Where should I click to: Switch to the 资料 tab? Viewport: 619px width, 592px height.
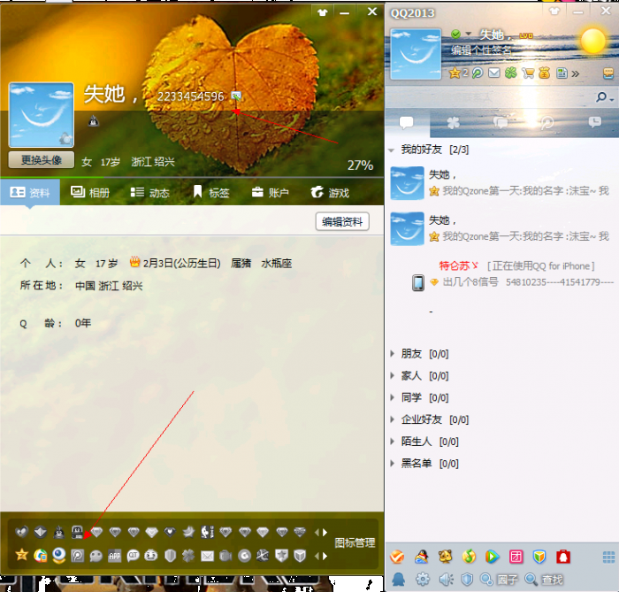coord(30,192)
